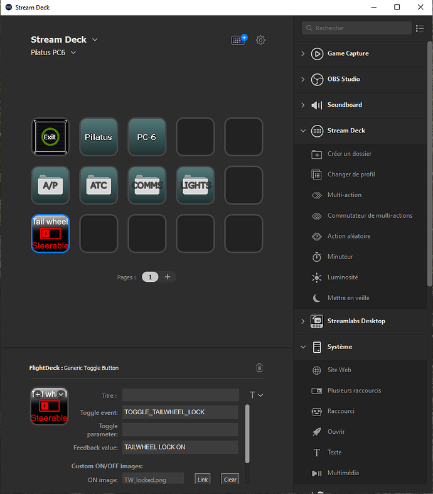This screenshot has height=494, width=433.
Task: Select the Raccourci action
Action: tap(360, 411)
